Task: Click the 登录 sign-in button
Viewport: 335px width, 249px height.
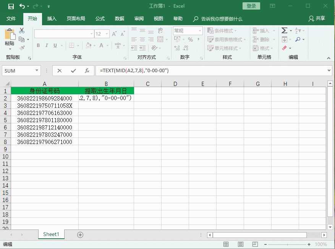Action: pos(251,6)
